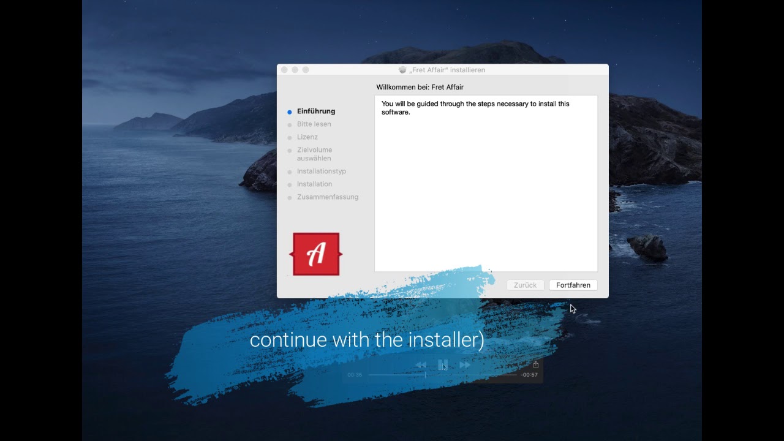
Task: Click the disabled Zurück button
Action: click(x=525, y=285)
